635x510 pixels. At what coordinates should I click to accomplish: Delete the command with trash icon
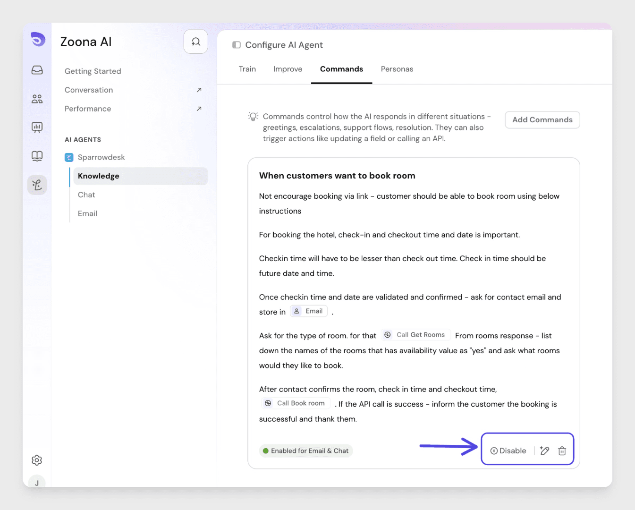click(x=562, y=451)
